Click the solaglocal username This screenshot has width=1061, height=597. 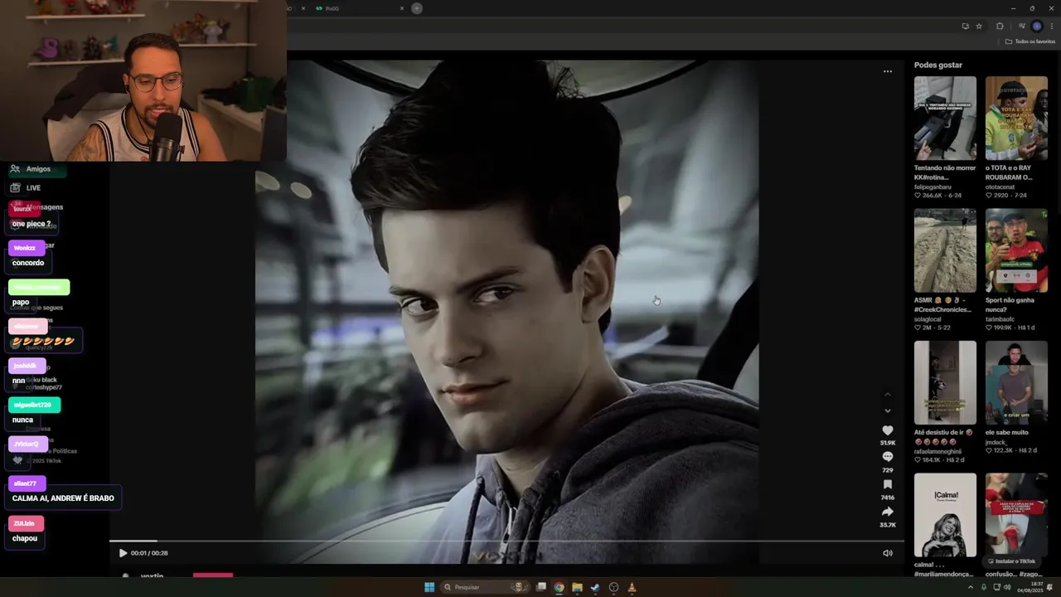coord(930,319)
